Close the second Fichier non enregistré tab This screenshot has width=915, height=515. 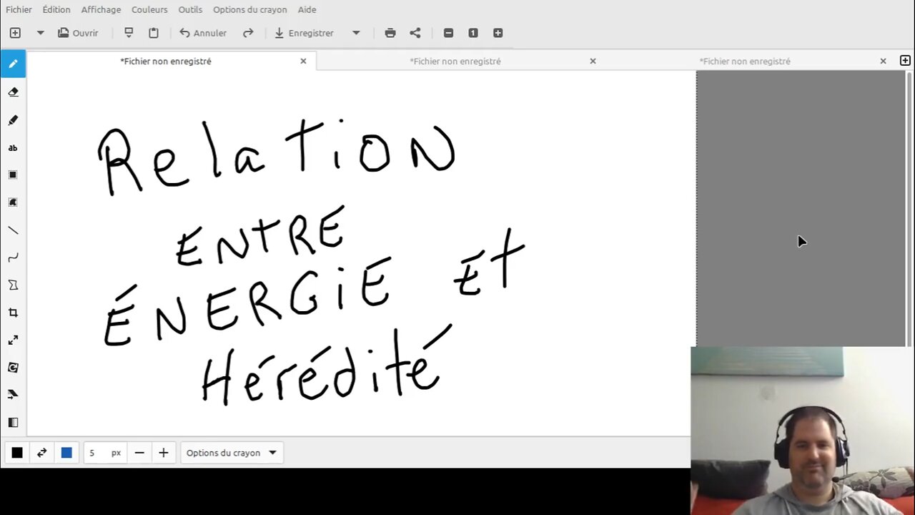coord(593,61)
